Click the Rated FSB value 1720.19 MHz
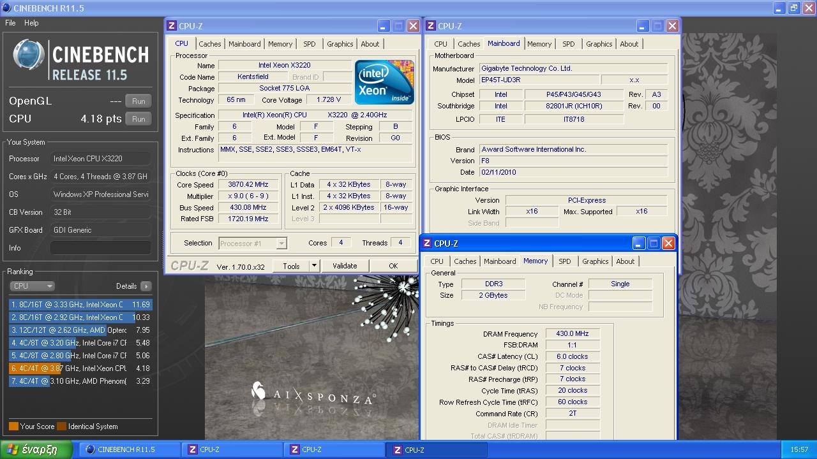Viewport: 817px width, 459px height. pyautogui.click(x=248, y=219)
